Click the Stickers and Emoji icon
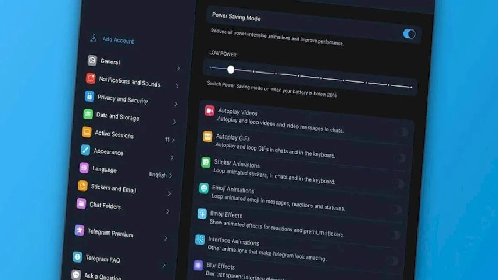This screenshot has width=498, height=280. coord(83,185)
